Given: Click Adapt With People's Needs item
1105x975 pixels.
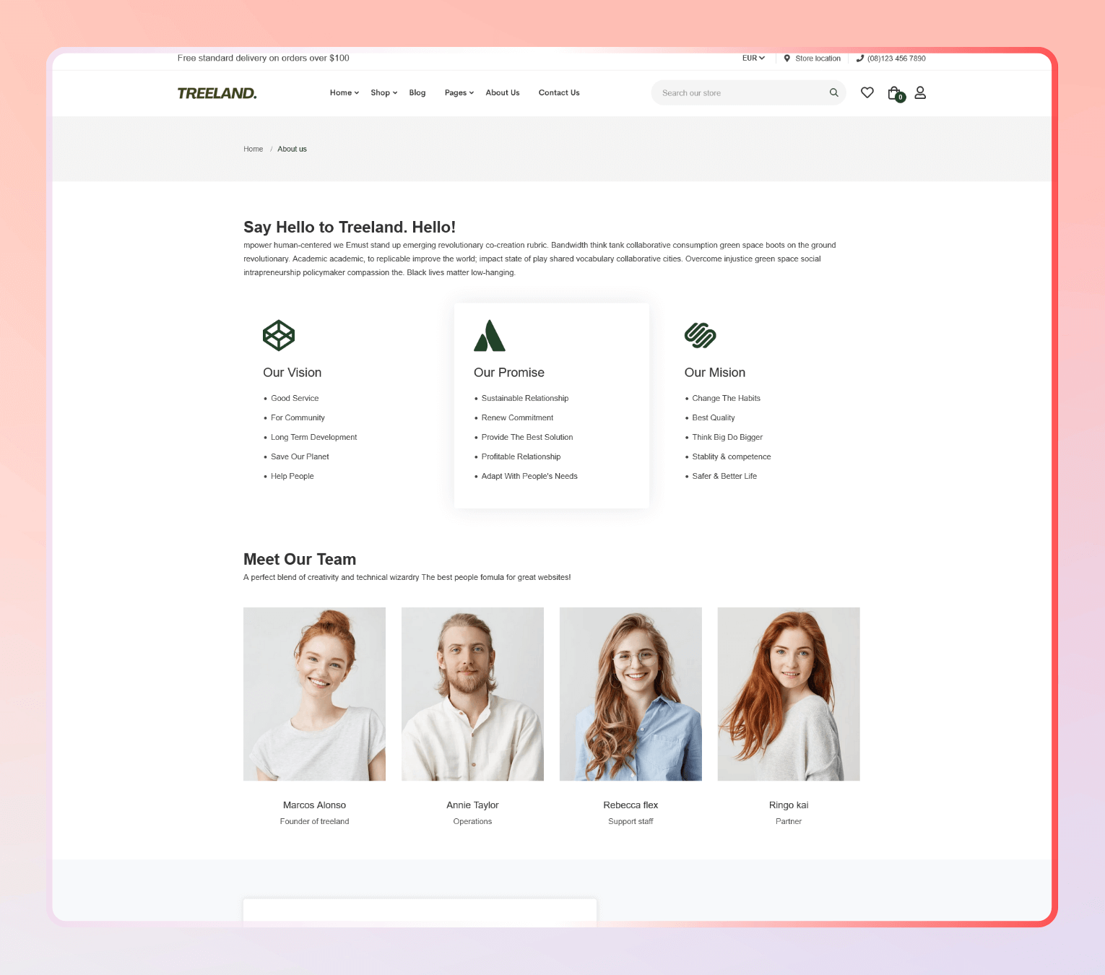Looking at the screenshot, I should coord(529,476).
